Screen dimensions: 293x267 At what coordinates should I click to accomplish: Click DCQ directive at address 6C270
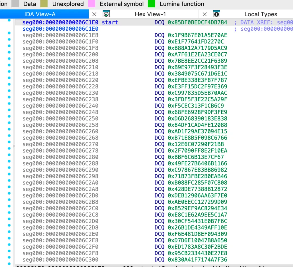[160, 144]
